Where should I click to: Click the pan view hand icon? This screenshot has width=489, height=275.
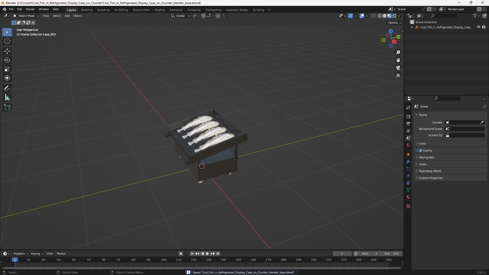click(x=398, y=60)
